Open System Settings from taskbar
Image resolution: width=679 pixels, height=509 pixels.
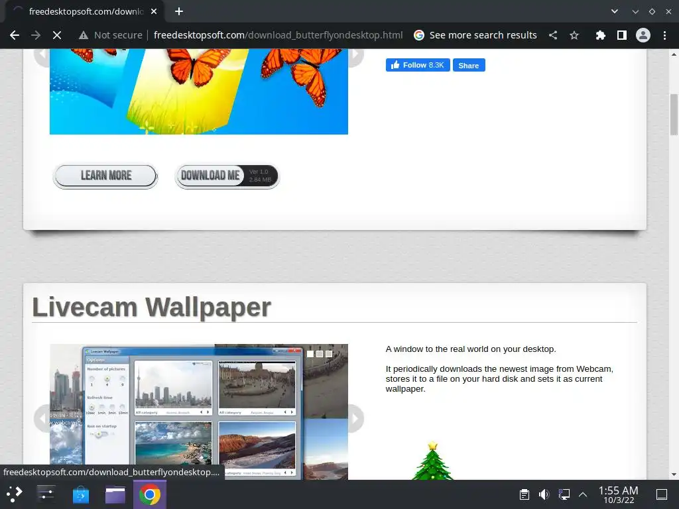click(x=46, y=494)
